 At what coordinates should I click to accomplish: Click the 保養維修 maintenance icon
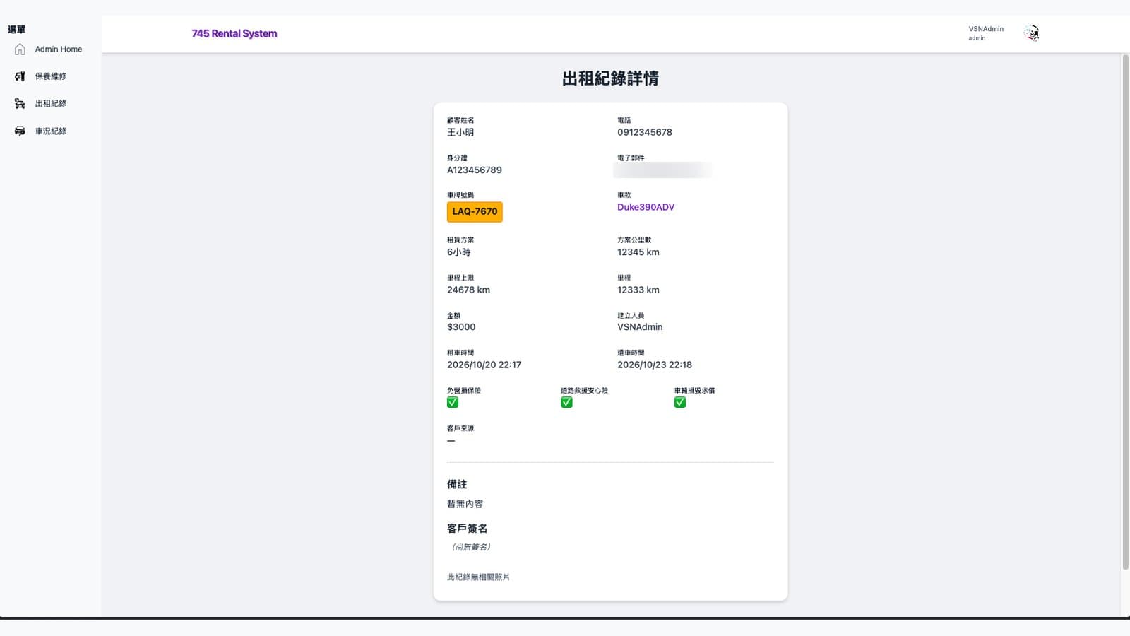tap(20, 76)
